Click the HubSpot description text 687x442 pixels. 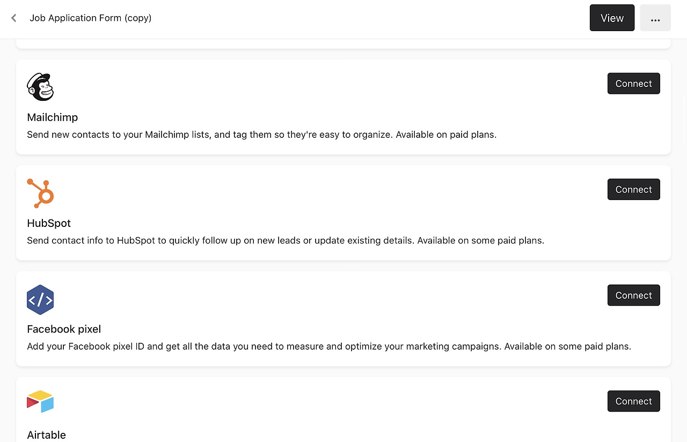point(286,240)
